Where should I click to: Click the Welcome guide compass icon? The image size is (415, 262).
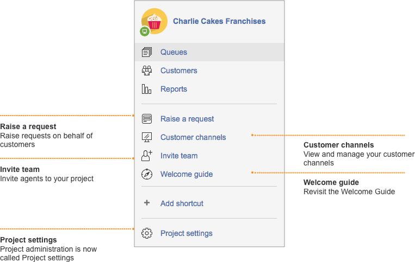[146, 174]
